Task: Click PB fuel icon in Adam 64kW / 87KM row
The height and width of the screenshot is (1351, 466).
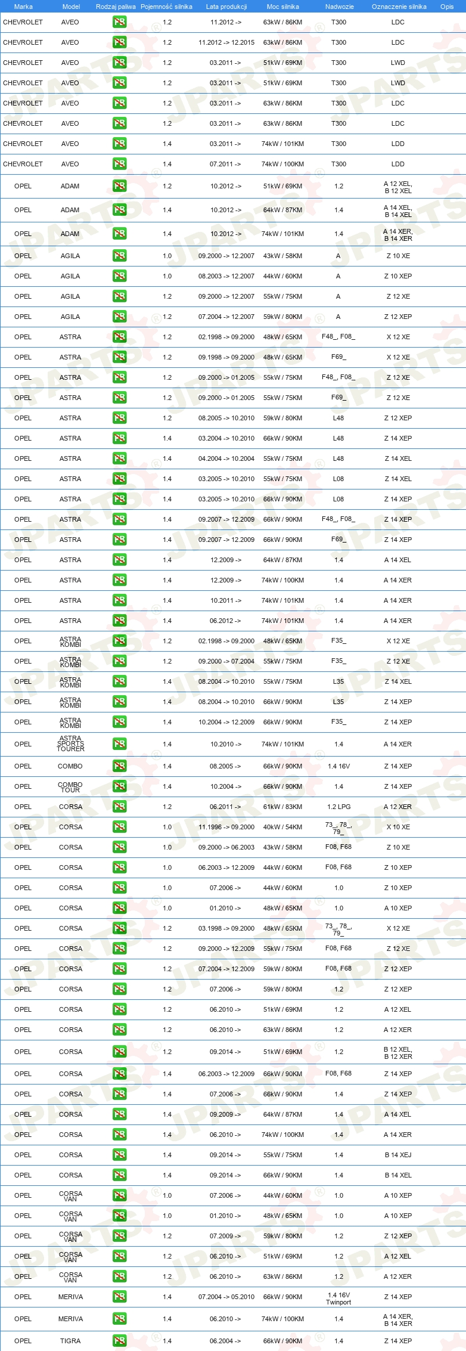Action: click(119, 210)
